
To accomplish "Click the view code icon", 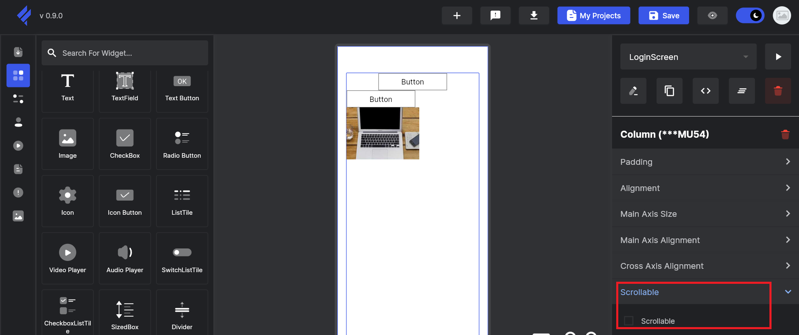I will tap(705, 91).
